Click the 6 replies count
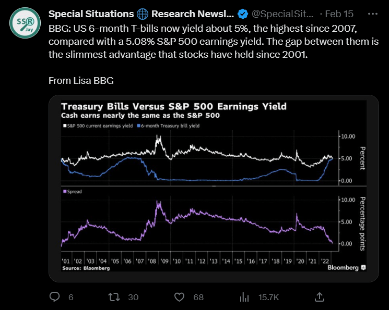Image resolution: width=389 pixels, height=310 pixels. pos(70,297)
